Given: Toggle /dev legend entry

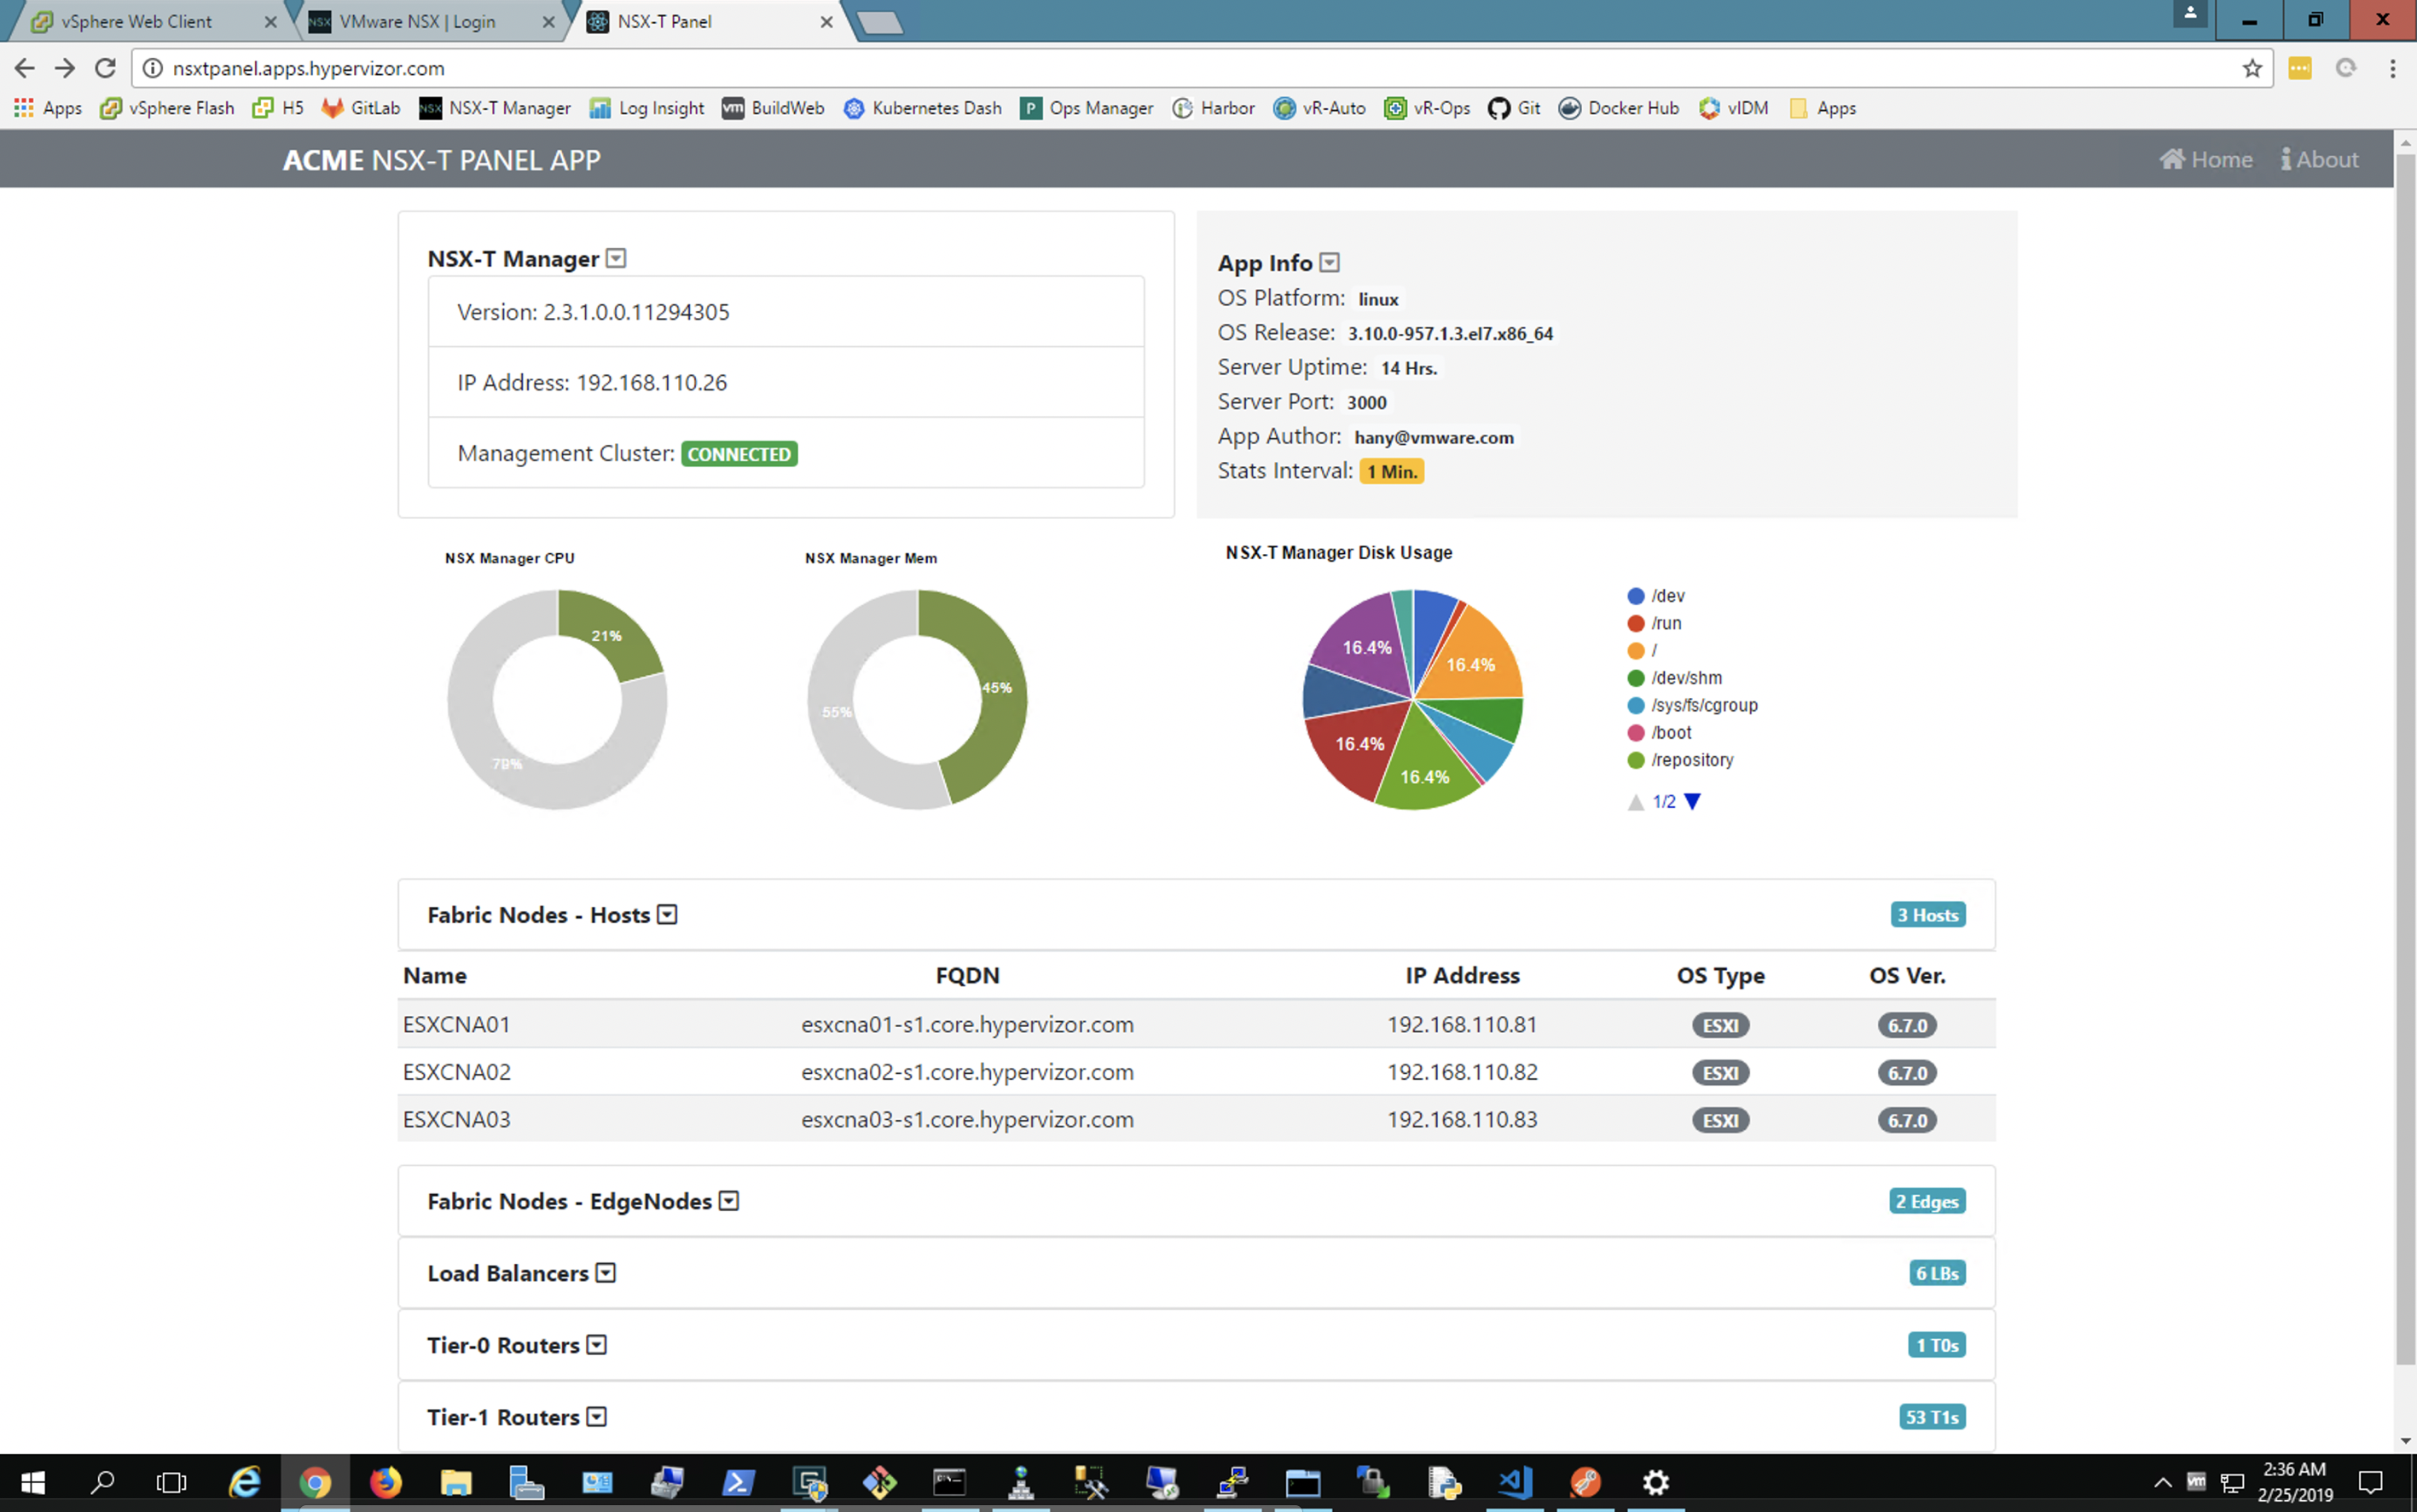Looking at the screenshot, I should click(x=1657, y=596).
